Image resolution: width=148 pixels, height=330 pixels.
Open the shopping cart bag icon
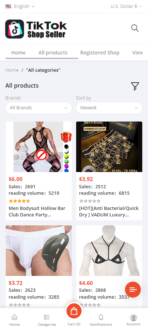pyautogui.click(x=74, y=311)
